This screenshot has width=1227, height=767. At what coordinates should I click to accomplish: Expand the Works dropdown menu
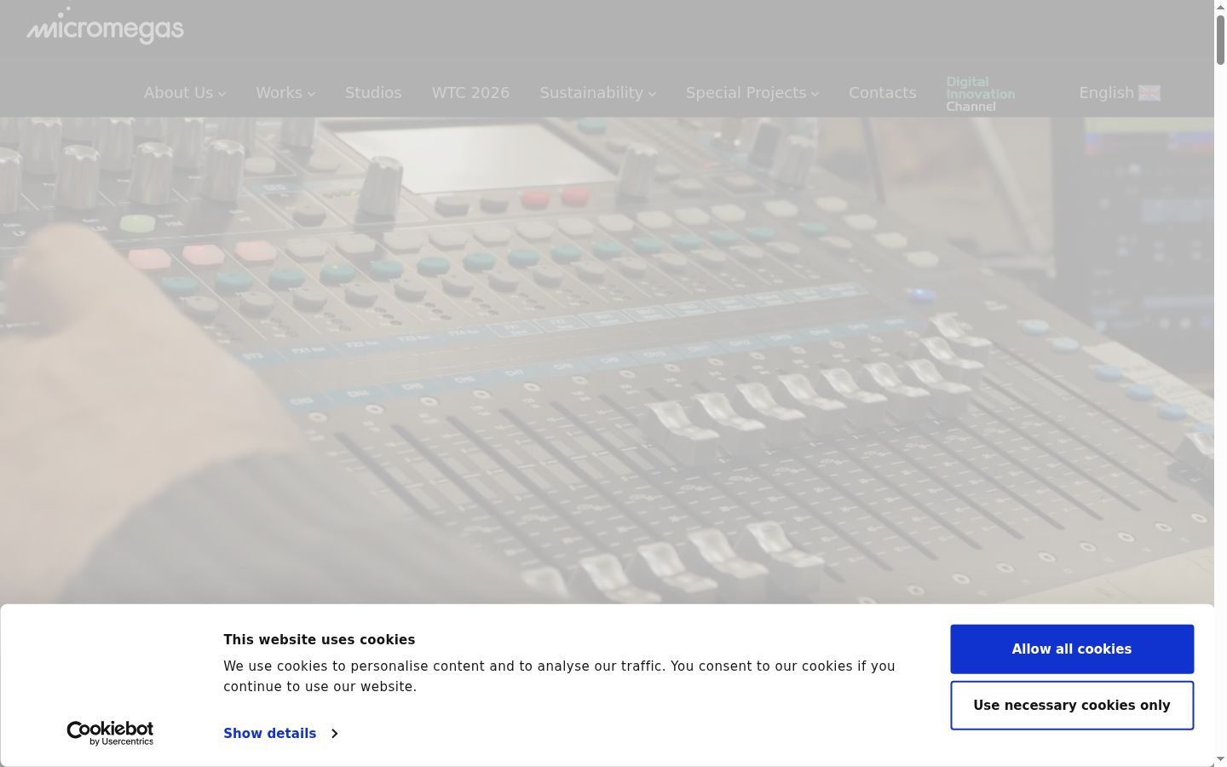pos(285,93)
